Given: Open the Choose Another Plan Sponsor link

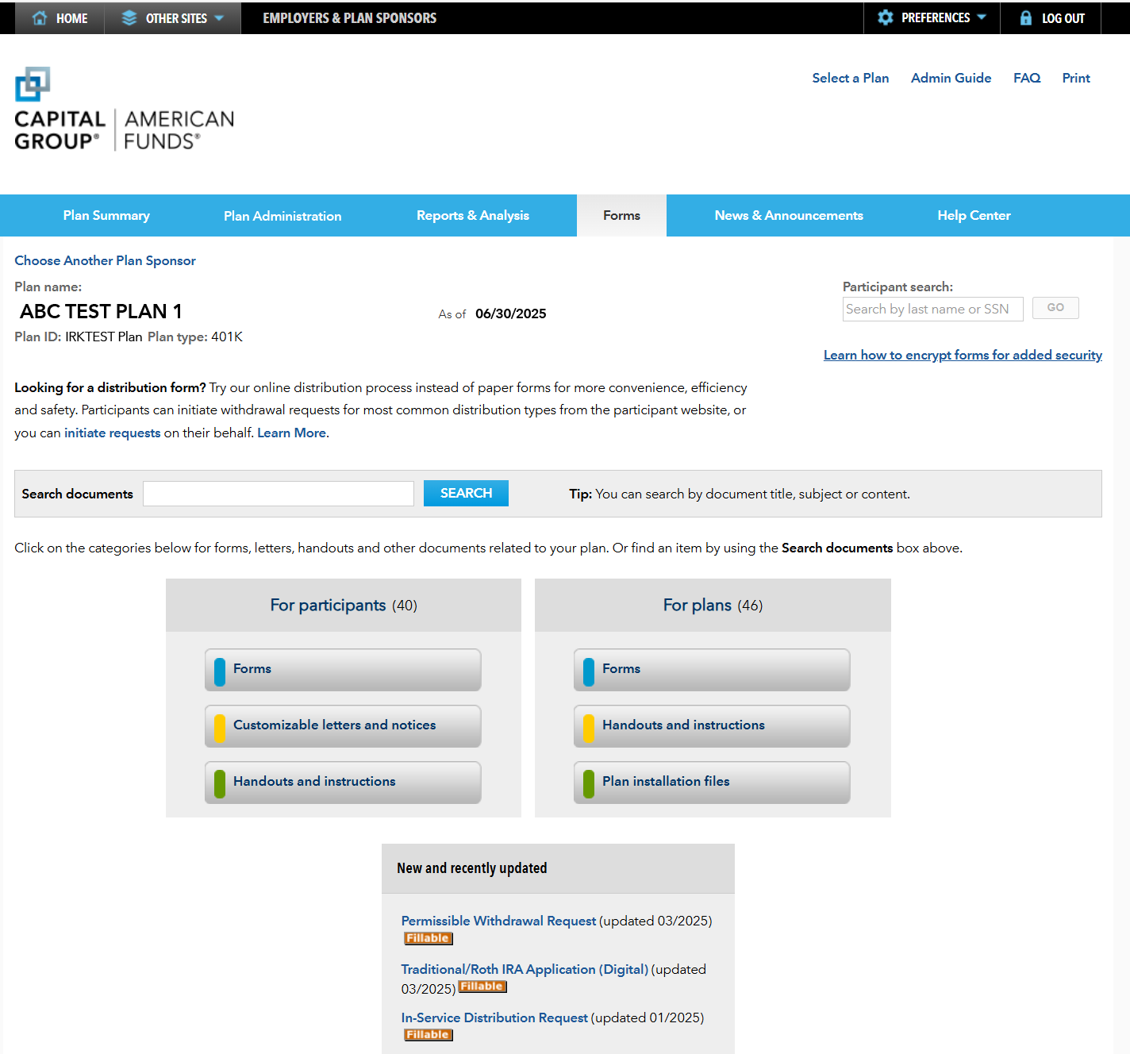Looking at the screenshot, I should tap(105, 260).
